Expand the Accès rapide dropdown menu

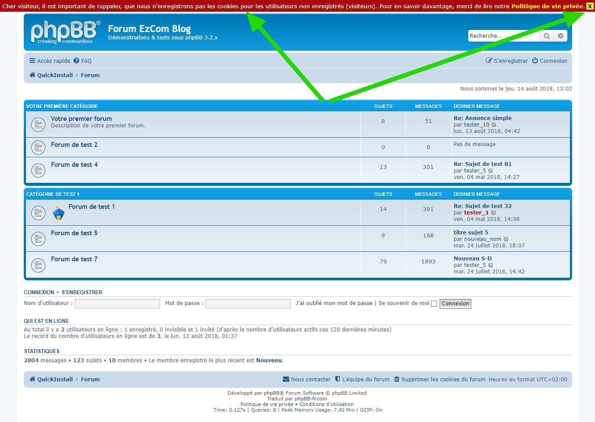pyautogui.click(x=49, y=61)
